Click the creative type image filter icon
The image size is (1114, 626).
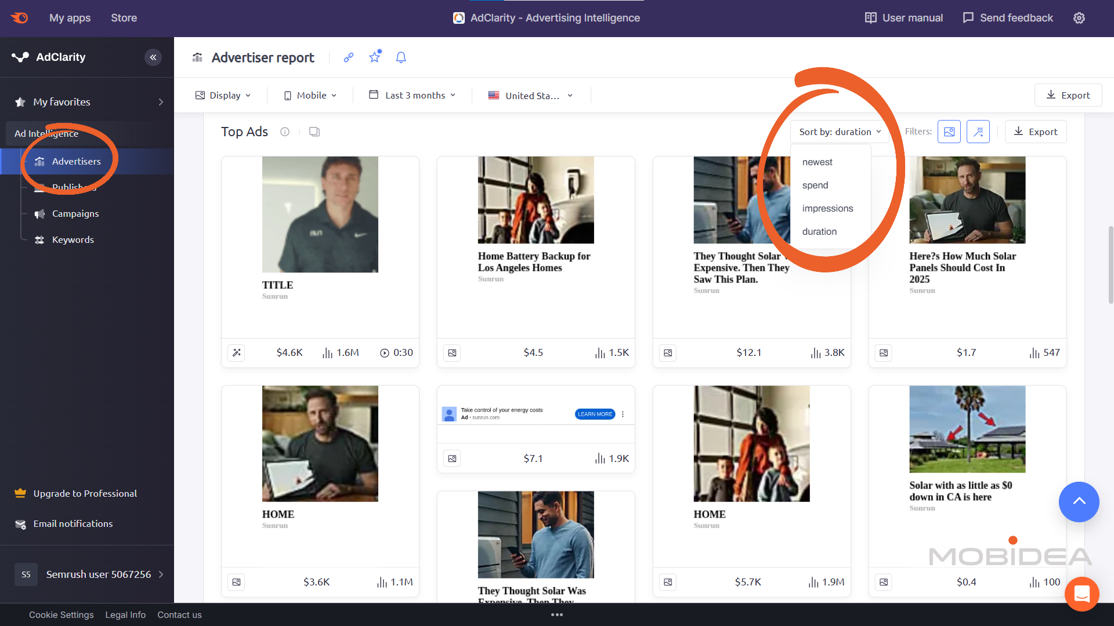949,132
